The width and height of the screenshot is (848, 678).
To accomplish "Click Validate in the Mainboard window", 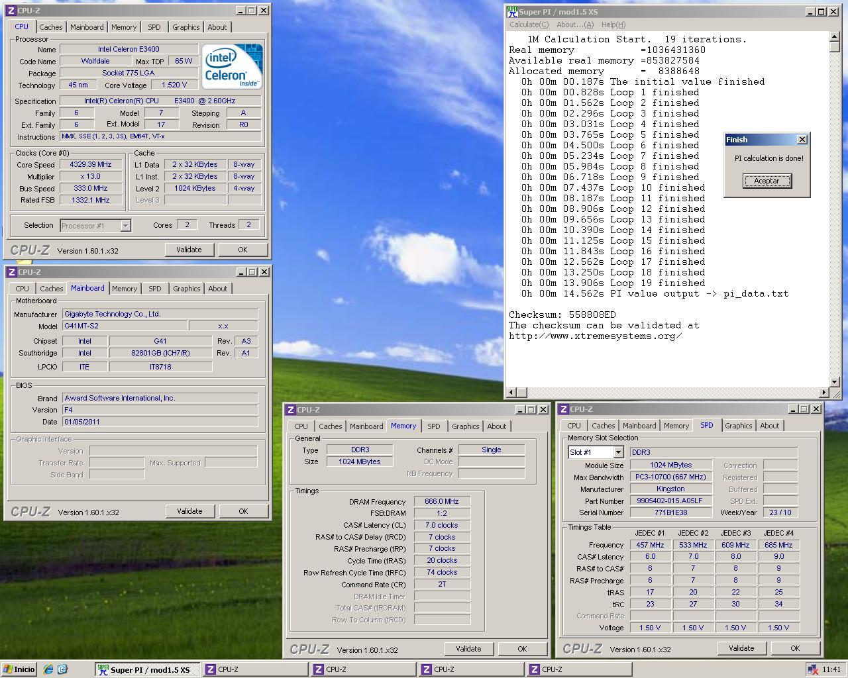I will tap(189, 511).
